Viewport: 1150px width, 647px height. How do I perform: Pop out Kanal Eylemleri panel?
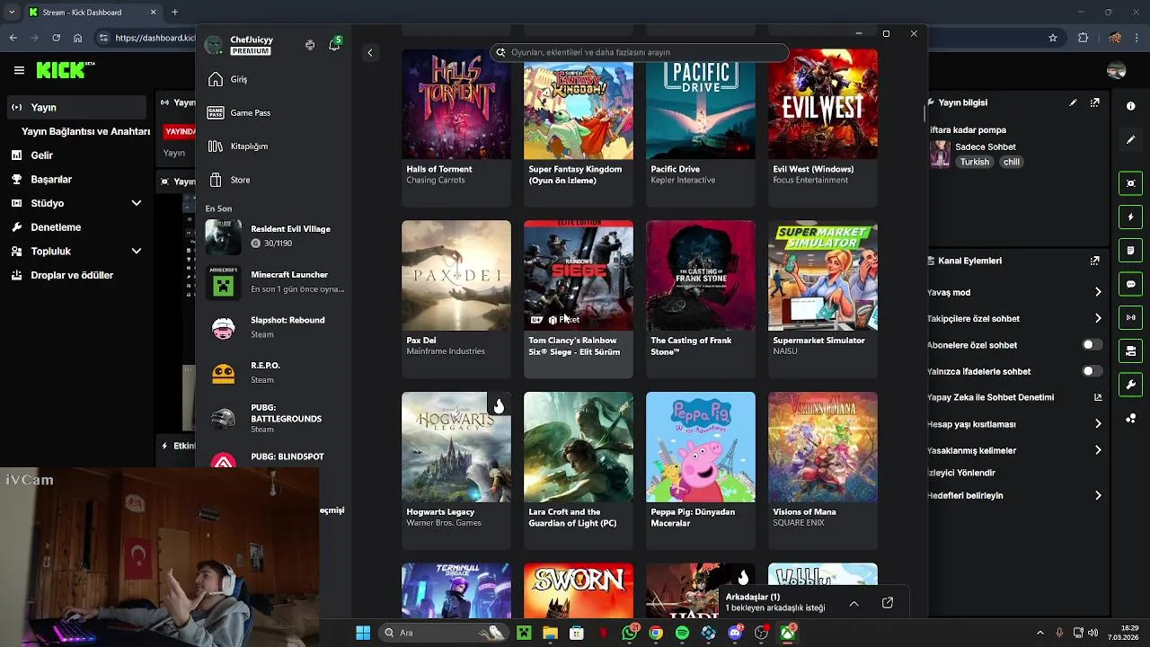(1094, 261)
